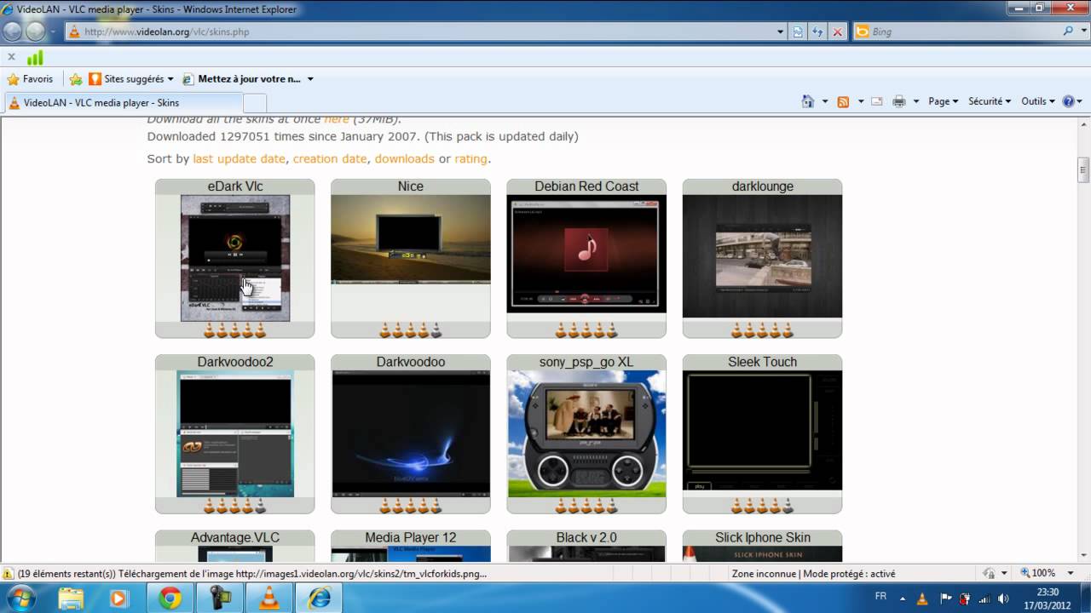Click the volume speaker tray icon

point(1005,598)
